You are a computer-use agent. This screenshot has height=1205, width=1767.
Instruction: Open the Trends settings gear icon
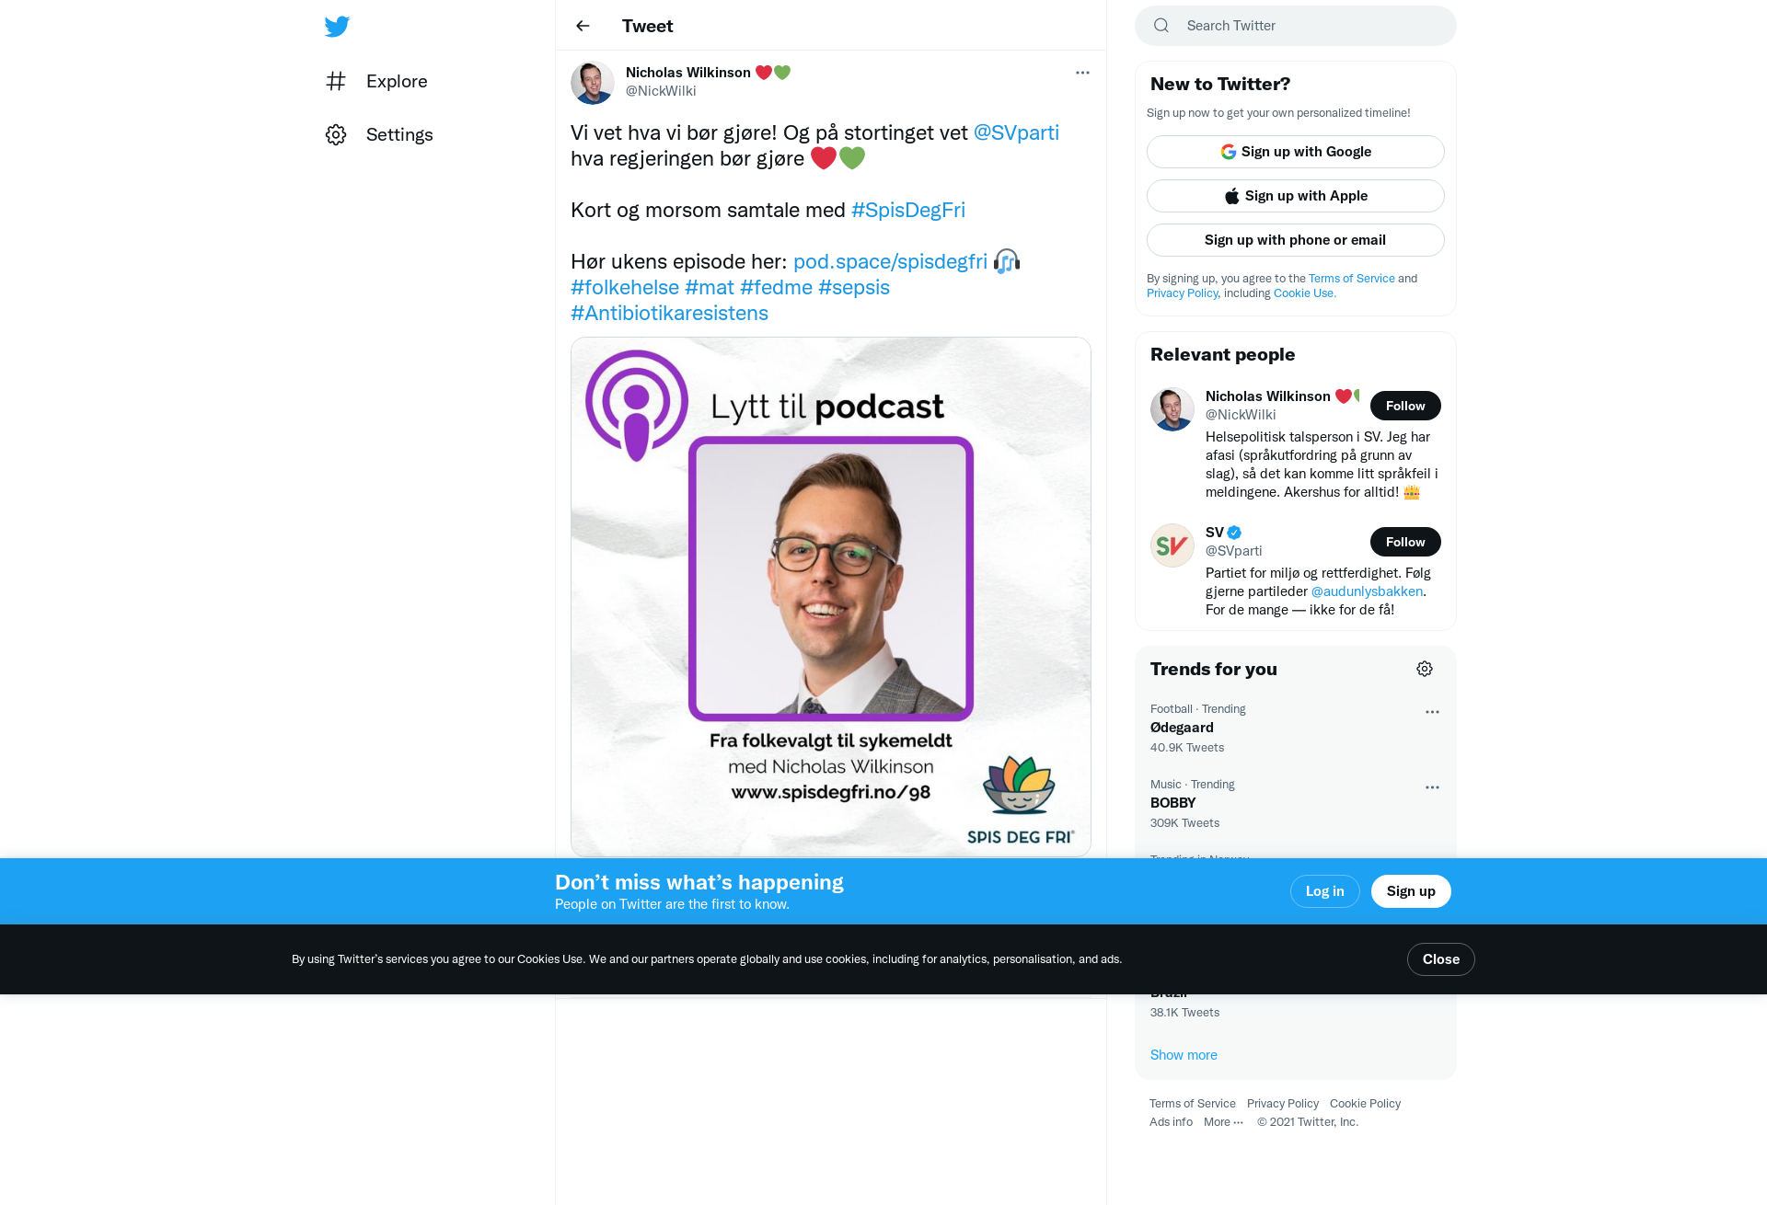coord(1425,669)
